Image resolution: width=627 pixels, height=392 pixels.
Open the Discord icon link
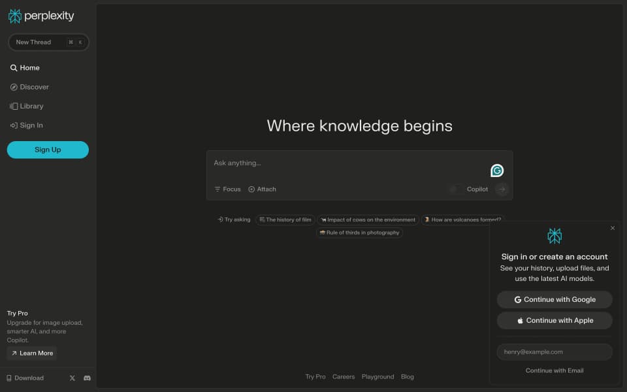pos(87,378)
